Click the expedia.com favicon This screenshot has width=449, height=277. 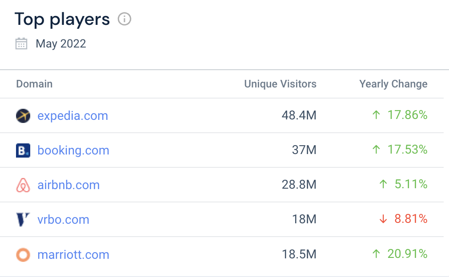[23, 115]
